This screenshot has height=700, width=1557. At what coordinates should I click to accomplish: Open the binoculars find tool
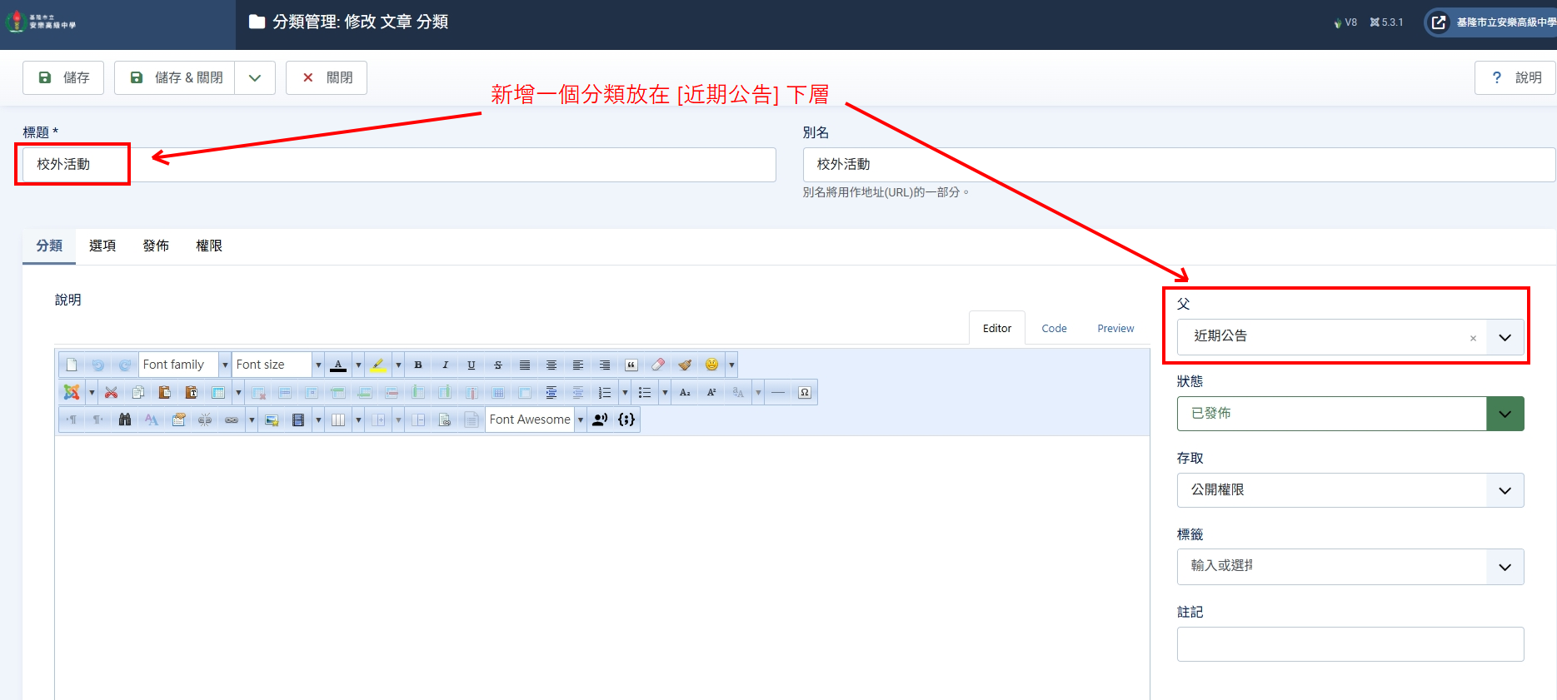click(125, 420)
